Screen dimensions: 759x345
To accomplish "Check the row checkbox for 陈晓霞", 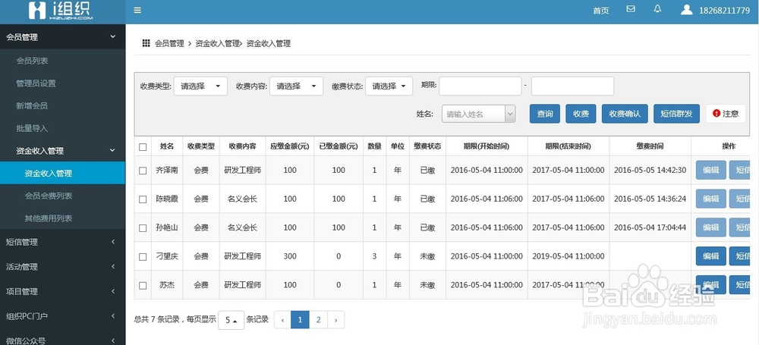I will 143,199.
